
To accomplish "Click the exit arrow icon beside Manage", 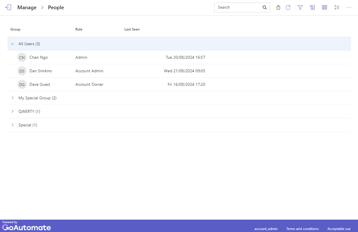I will pyautogui.click(x=8, y=7).
